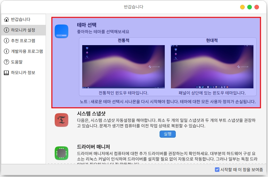Click the 테마 선택 heading
Image resolution: width=268 pixels, height=177 pixels.
click(x=87, y=25)
